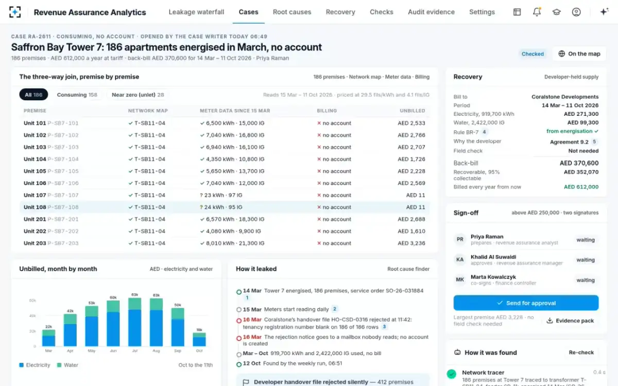Click the Jul bar in the unbilled chart
Screen dimensions: 618x386
point(135,322)
